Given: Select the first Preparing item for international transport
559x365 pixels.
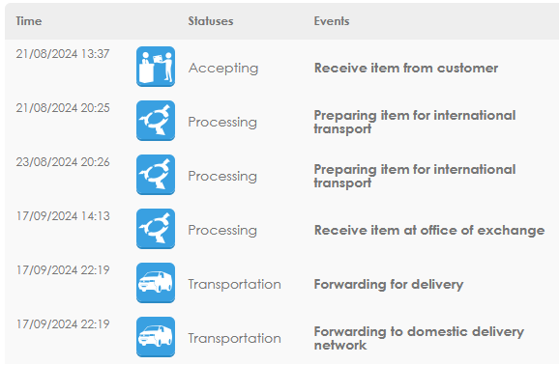Looking at the screenshot, I should (415, 122).
